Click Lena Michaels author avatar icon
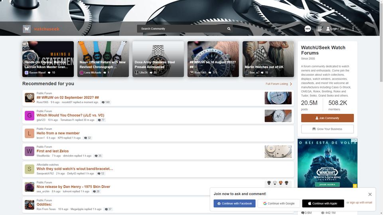383x215 pixels. click(x=81, y=72)
